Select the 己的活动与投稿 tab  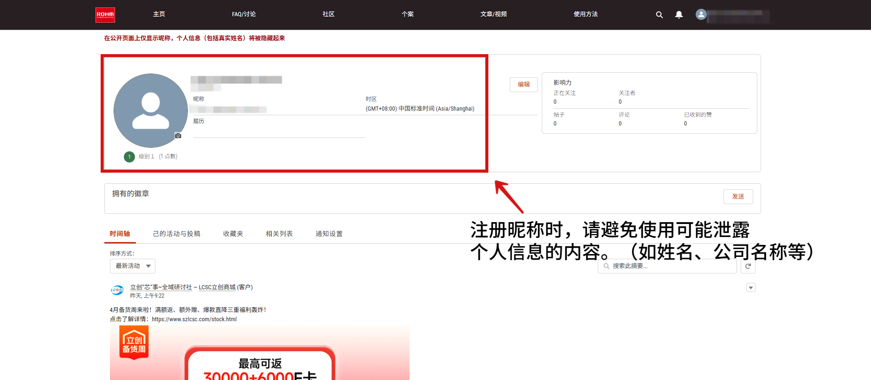pos(177,234)
